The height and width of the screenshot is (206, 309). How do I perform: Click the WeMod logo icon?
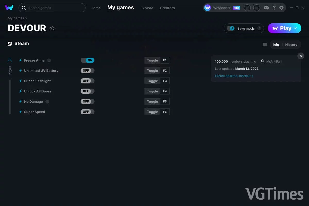tap(9, 8)
